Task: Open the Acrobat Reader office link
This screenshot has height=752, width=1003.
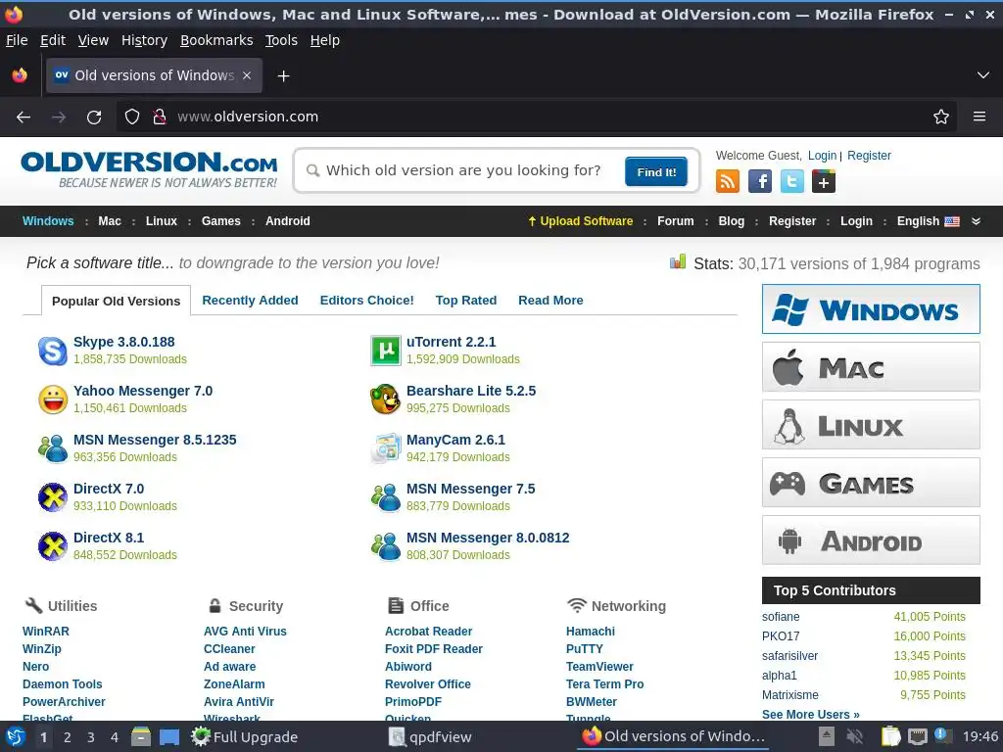Action: coord(429,632)
